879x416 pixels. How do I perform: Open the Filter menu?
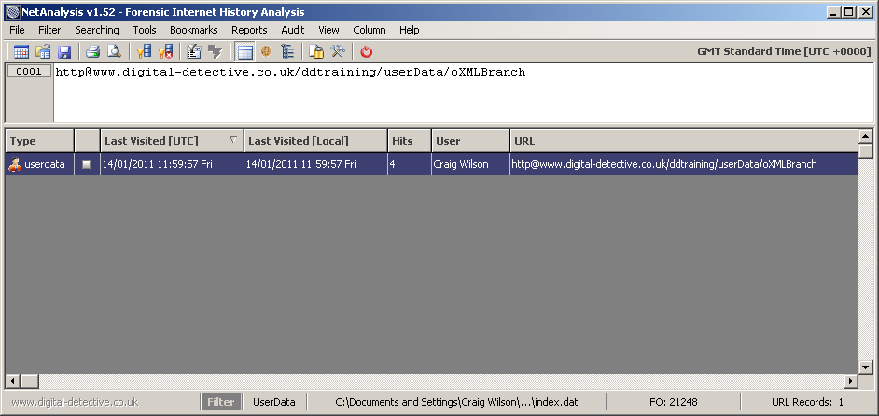49,30
